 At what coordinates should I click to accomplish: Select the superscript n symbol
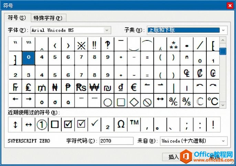[x=186, y=58]
